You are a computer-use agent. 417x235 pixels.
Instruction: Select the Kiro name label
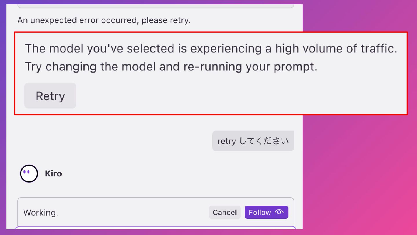[53, 173]
